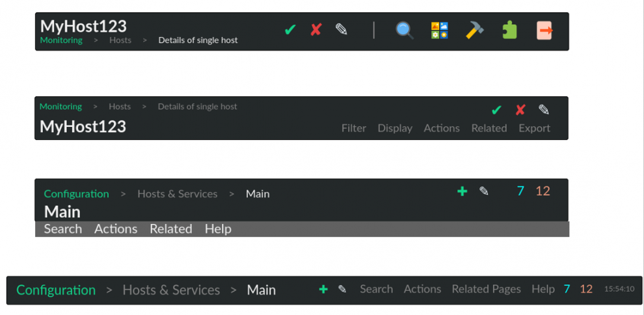Select the green puzzle piece icon
Image resolution: width=644 pixels, height=315 pixels.
[509, 31]
